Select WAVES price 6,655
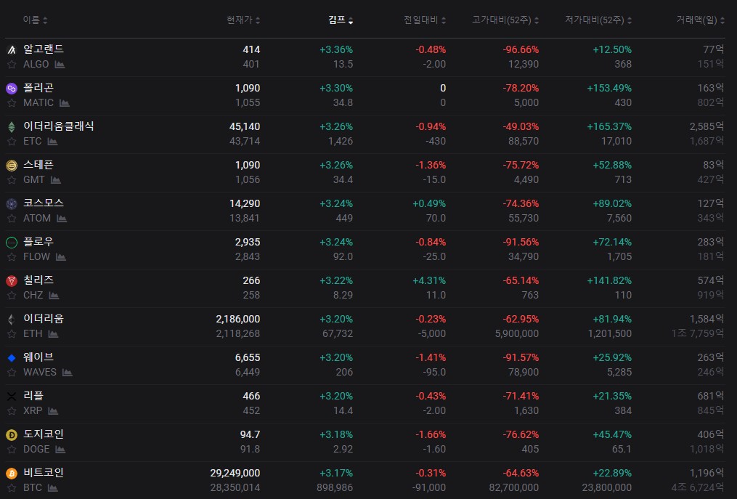Screen dimensions: 737x499 pyautogui.click(x=247, y=358)
